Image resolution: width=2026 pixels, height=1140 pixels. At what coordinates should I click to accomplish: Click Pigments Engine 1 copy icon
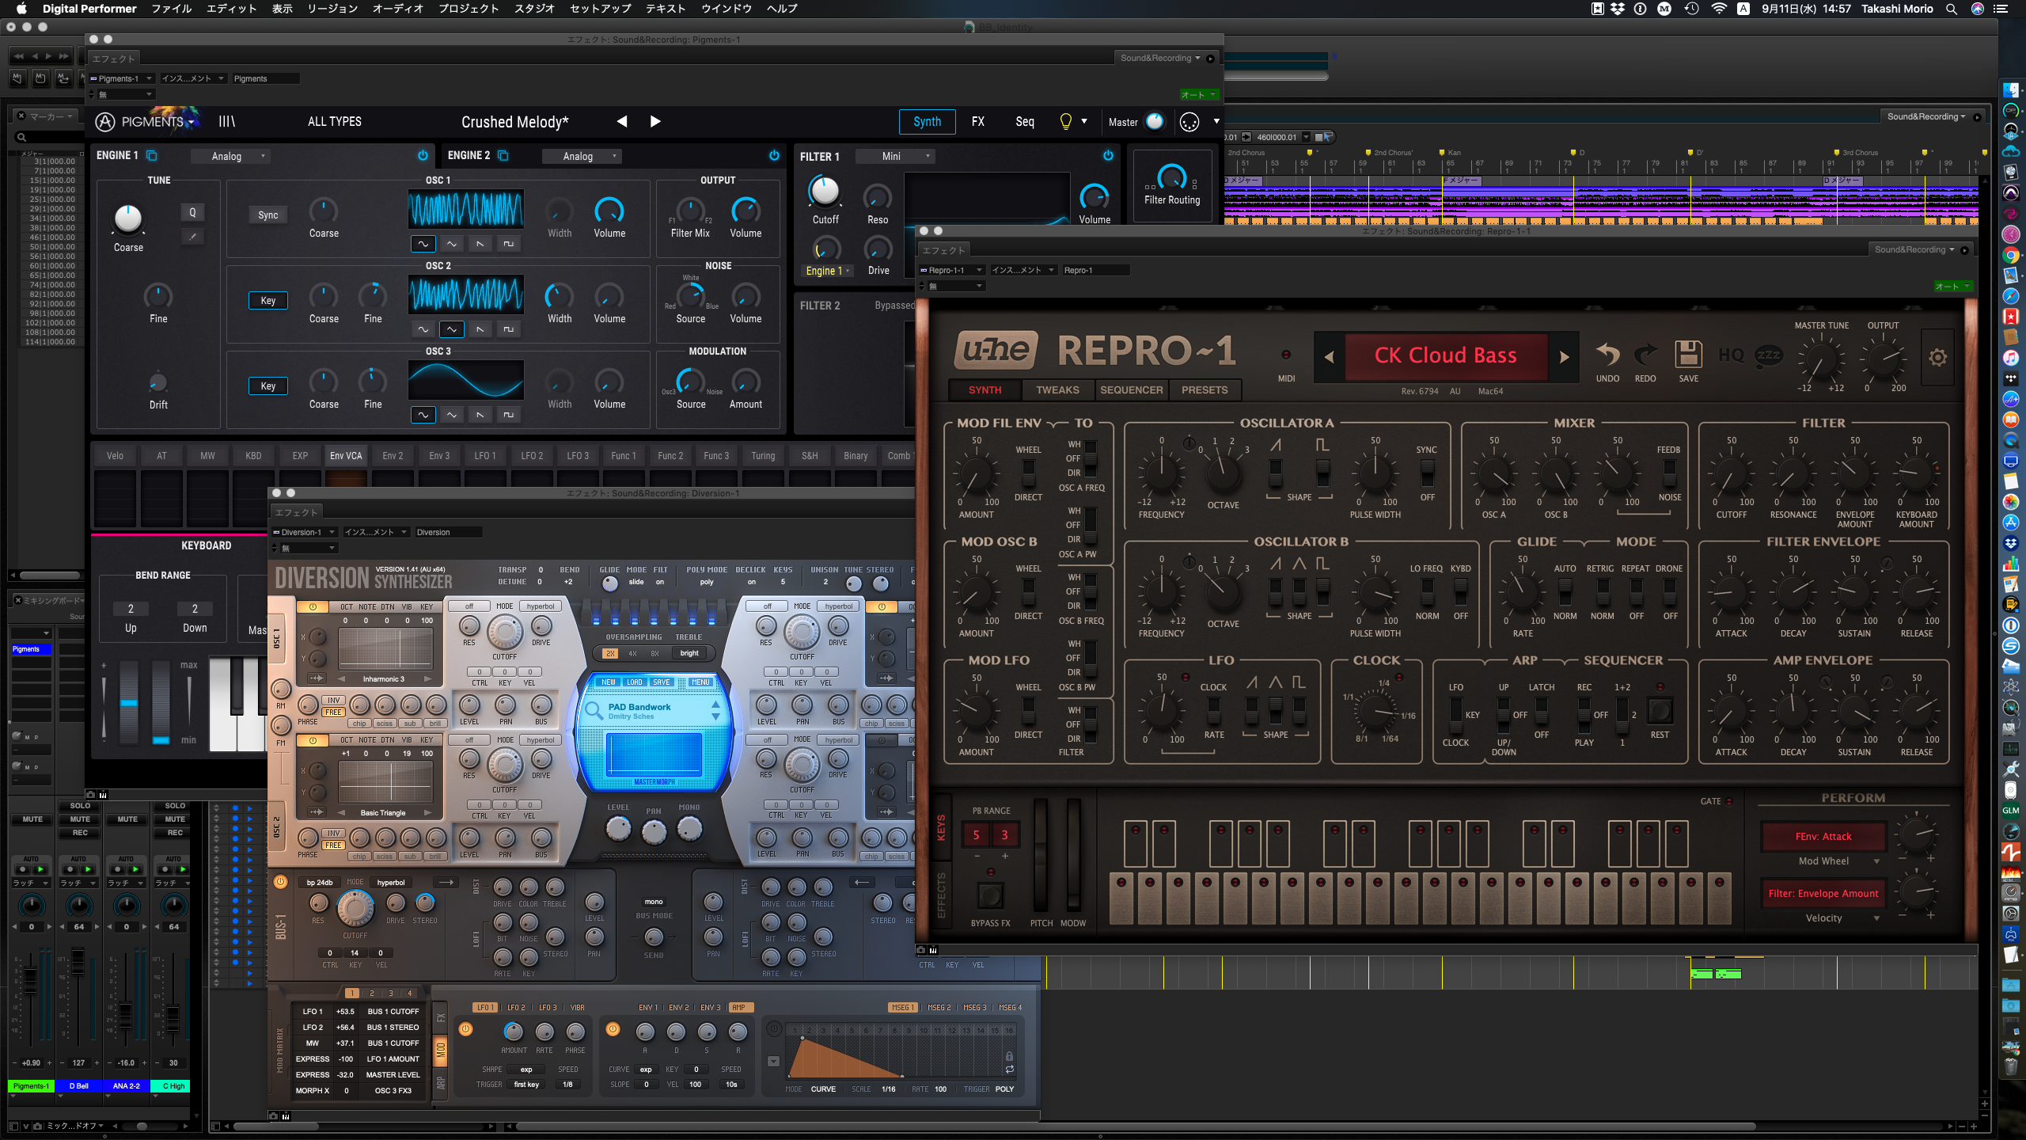click(152, 155)
